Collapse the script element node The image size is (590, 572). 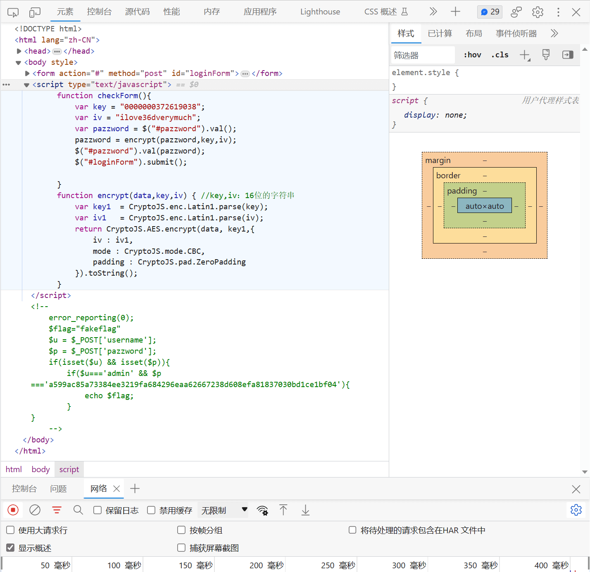[27, 85]
